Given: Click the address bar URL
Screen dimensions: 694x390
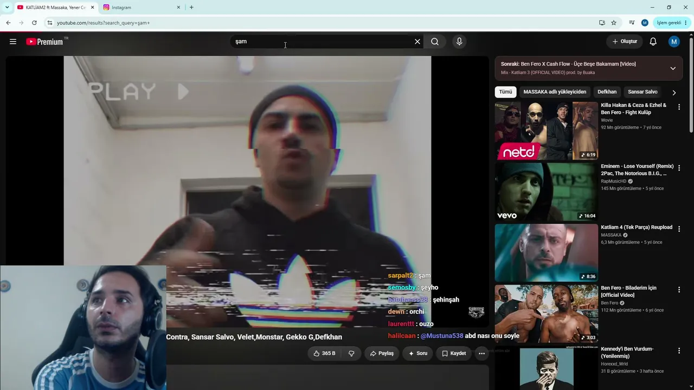Looking at the screenshot, I should pyautogui.click(x=103, y=23).
